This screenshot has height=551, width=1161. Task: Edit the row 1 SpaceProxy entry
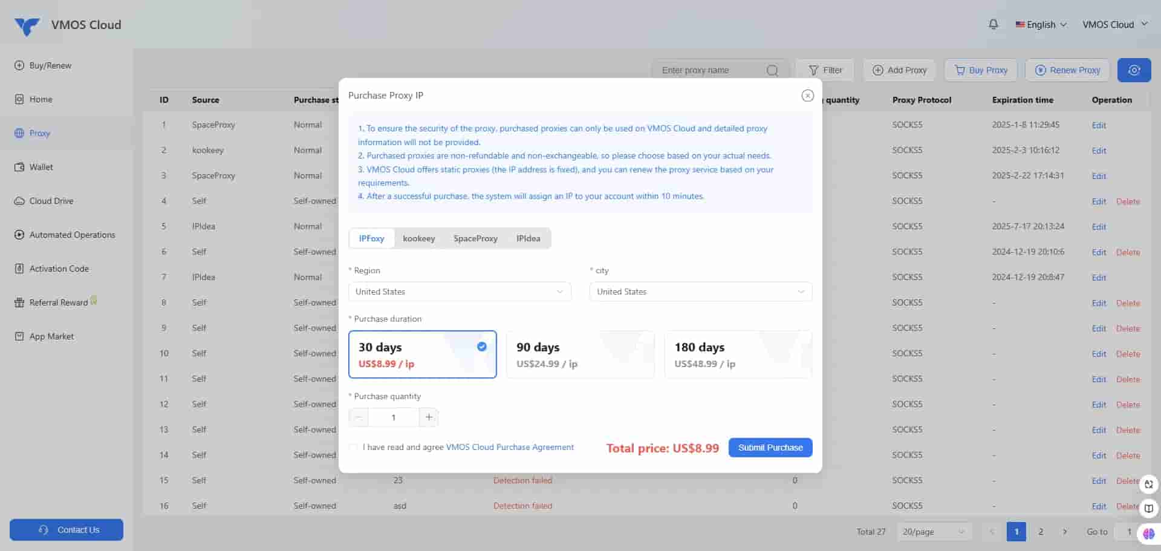(x=1099, y=125)
